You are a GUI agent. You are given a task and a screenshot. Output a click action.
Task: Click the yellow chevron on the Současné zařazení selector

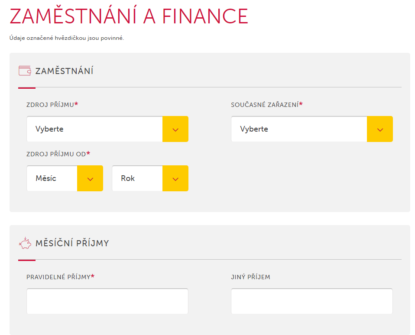click(x=380, y=129)
